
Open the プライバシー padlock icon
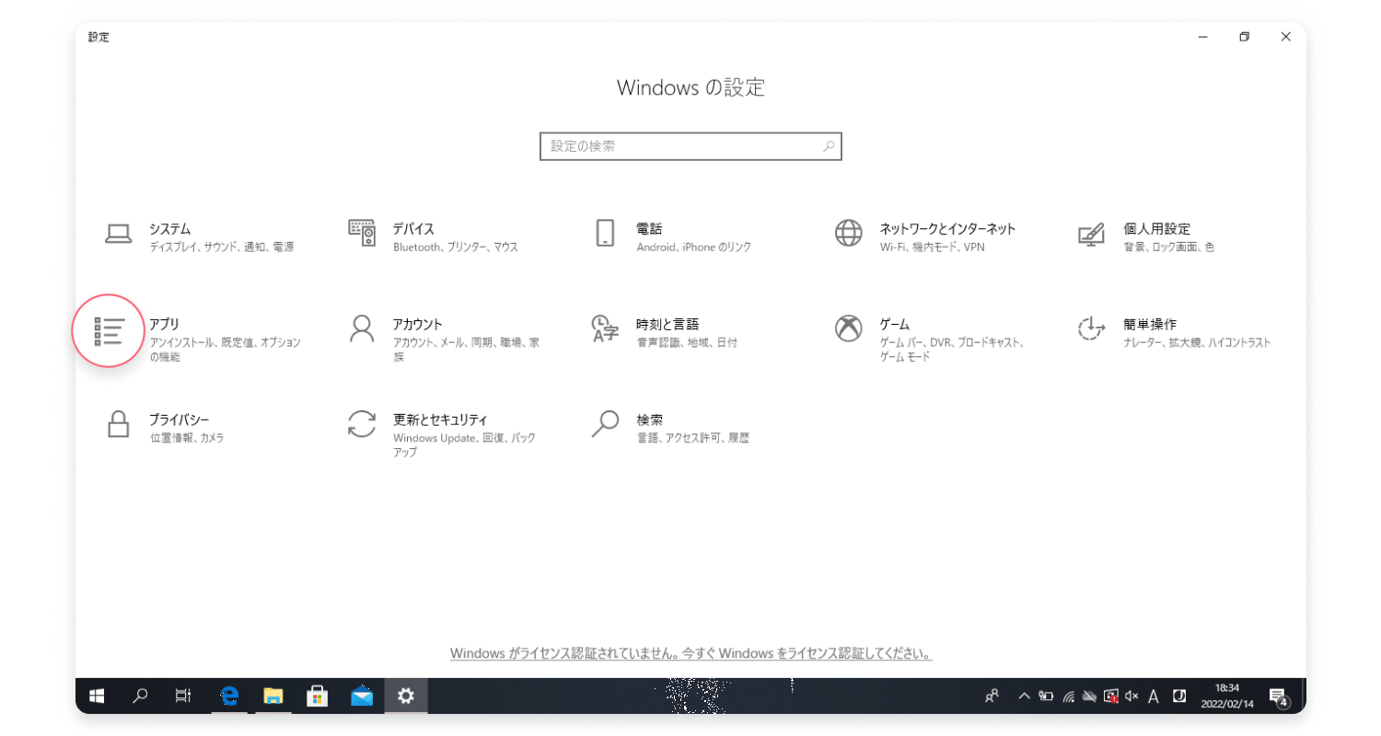coord(118,424)
